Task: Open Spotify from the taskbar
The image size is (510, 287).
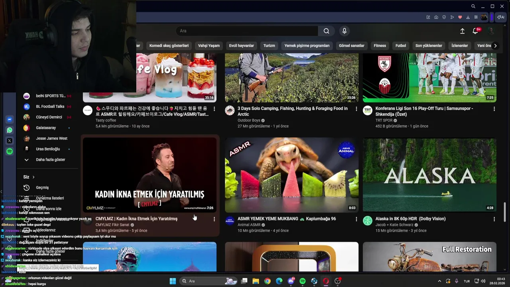Action: (302, 281)
